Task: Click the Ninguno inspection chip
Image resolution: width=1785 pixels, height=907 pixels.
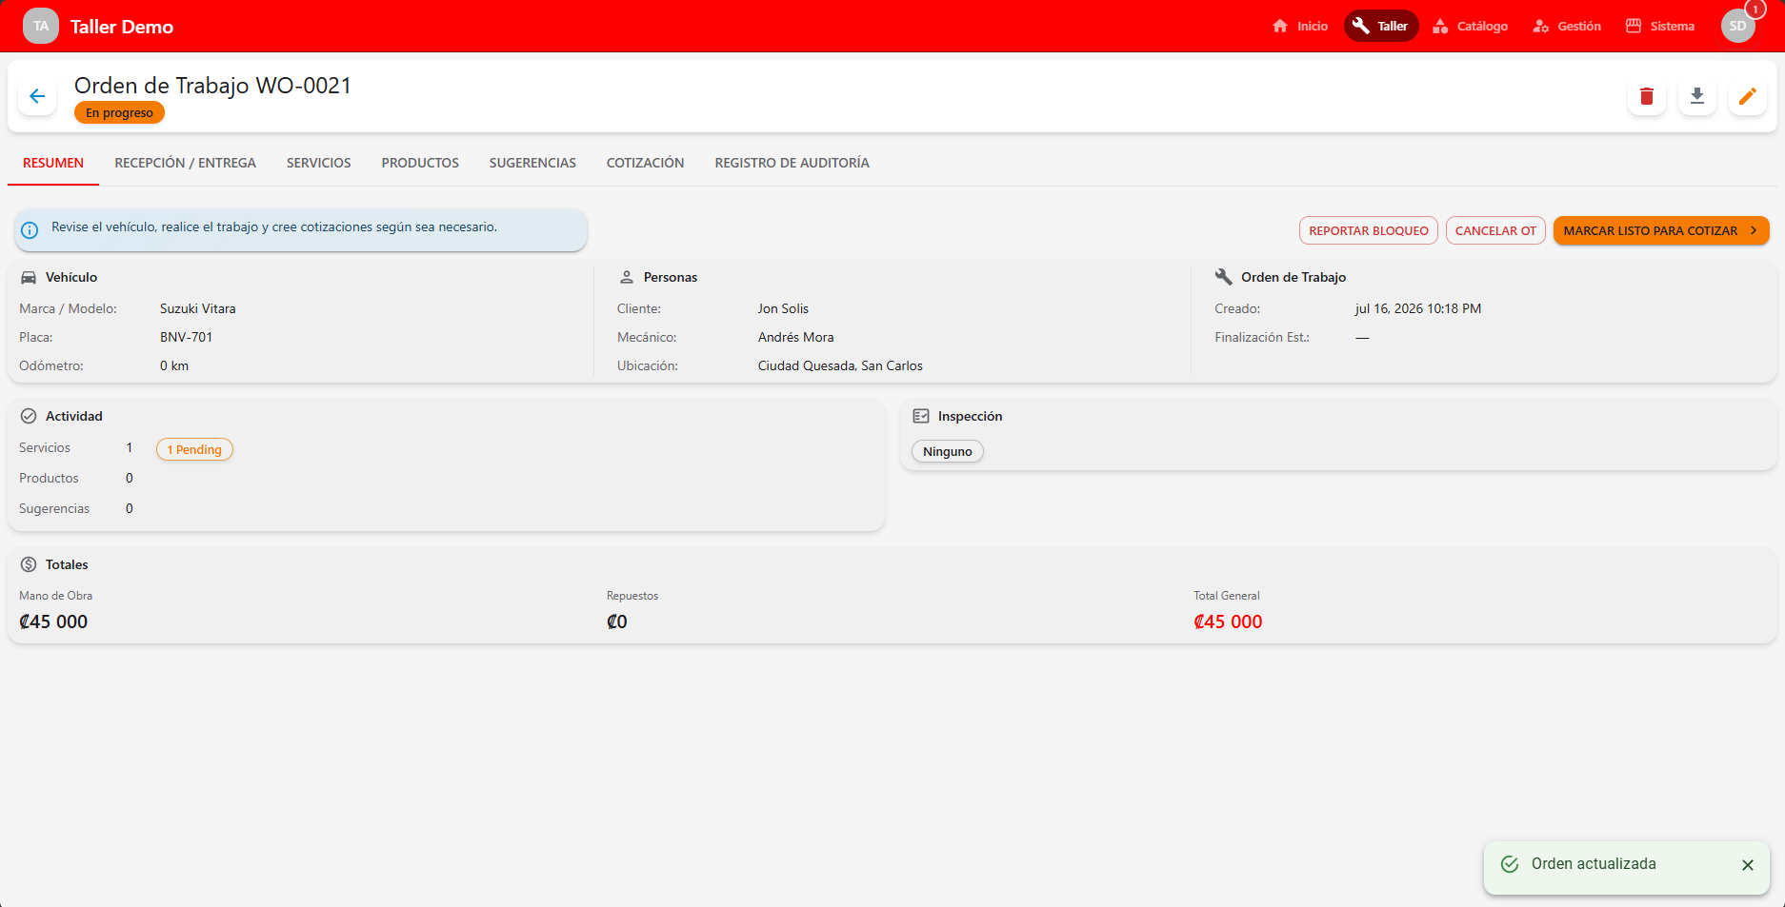Action: pyautogui.click(x=948, y=451)
